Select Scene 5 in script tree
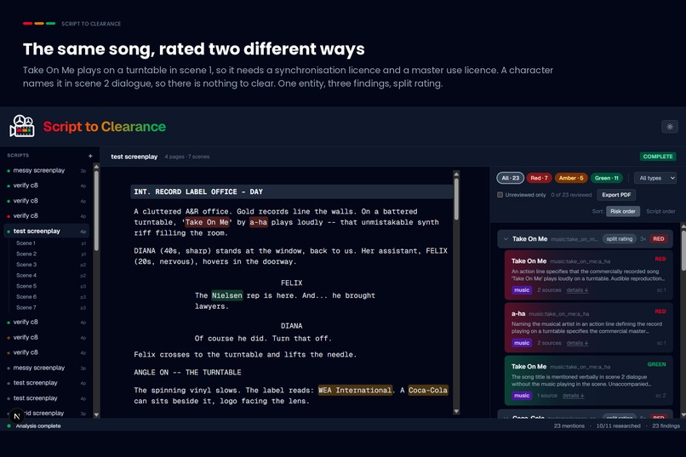This screenshot has width=686, height=457. click(x=26, y=286)
